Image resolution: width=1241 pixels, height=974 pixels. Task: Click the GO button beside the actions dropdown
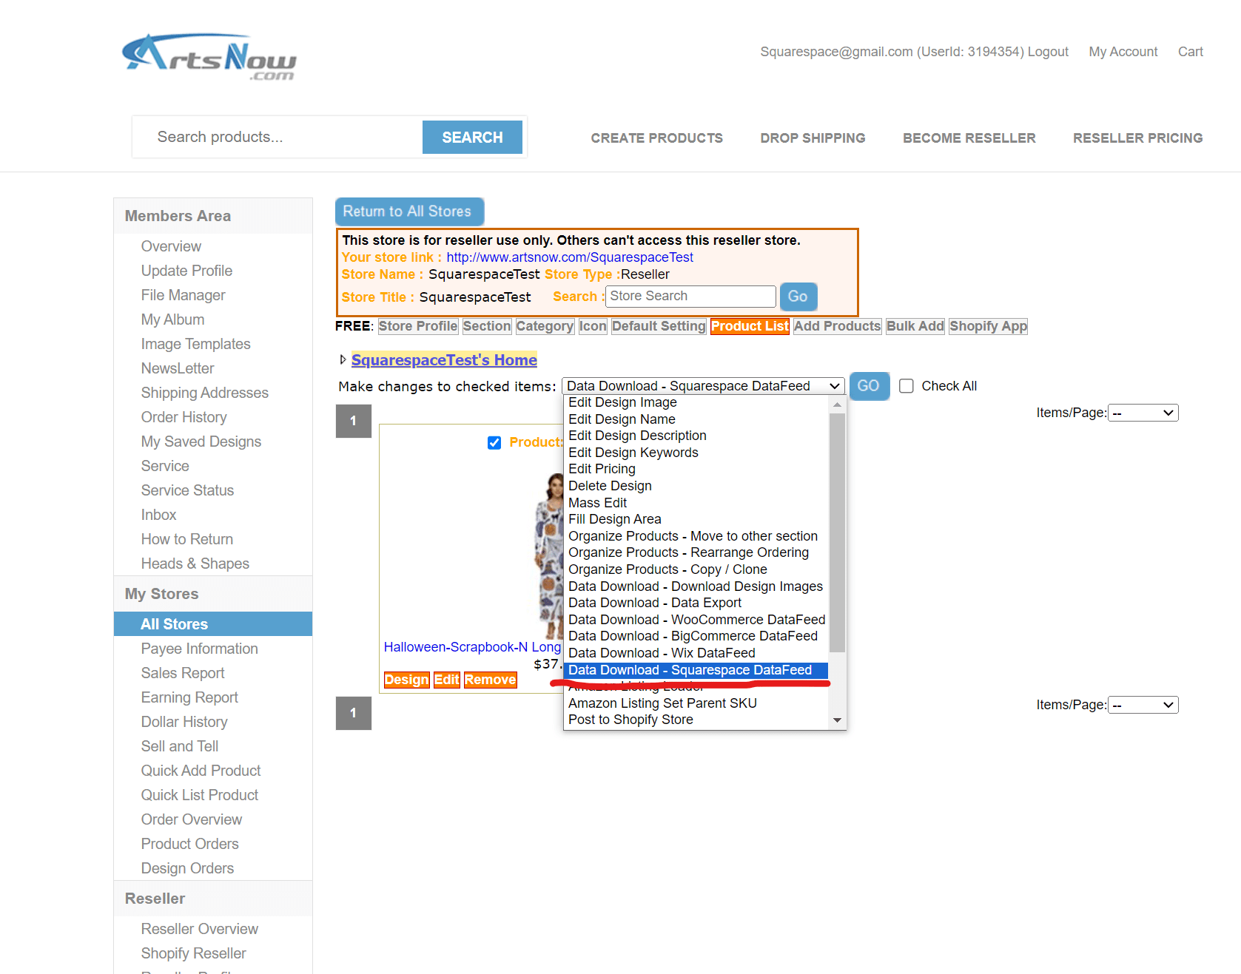point(869,386)
